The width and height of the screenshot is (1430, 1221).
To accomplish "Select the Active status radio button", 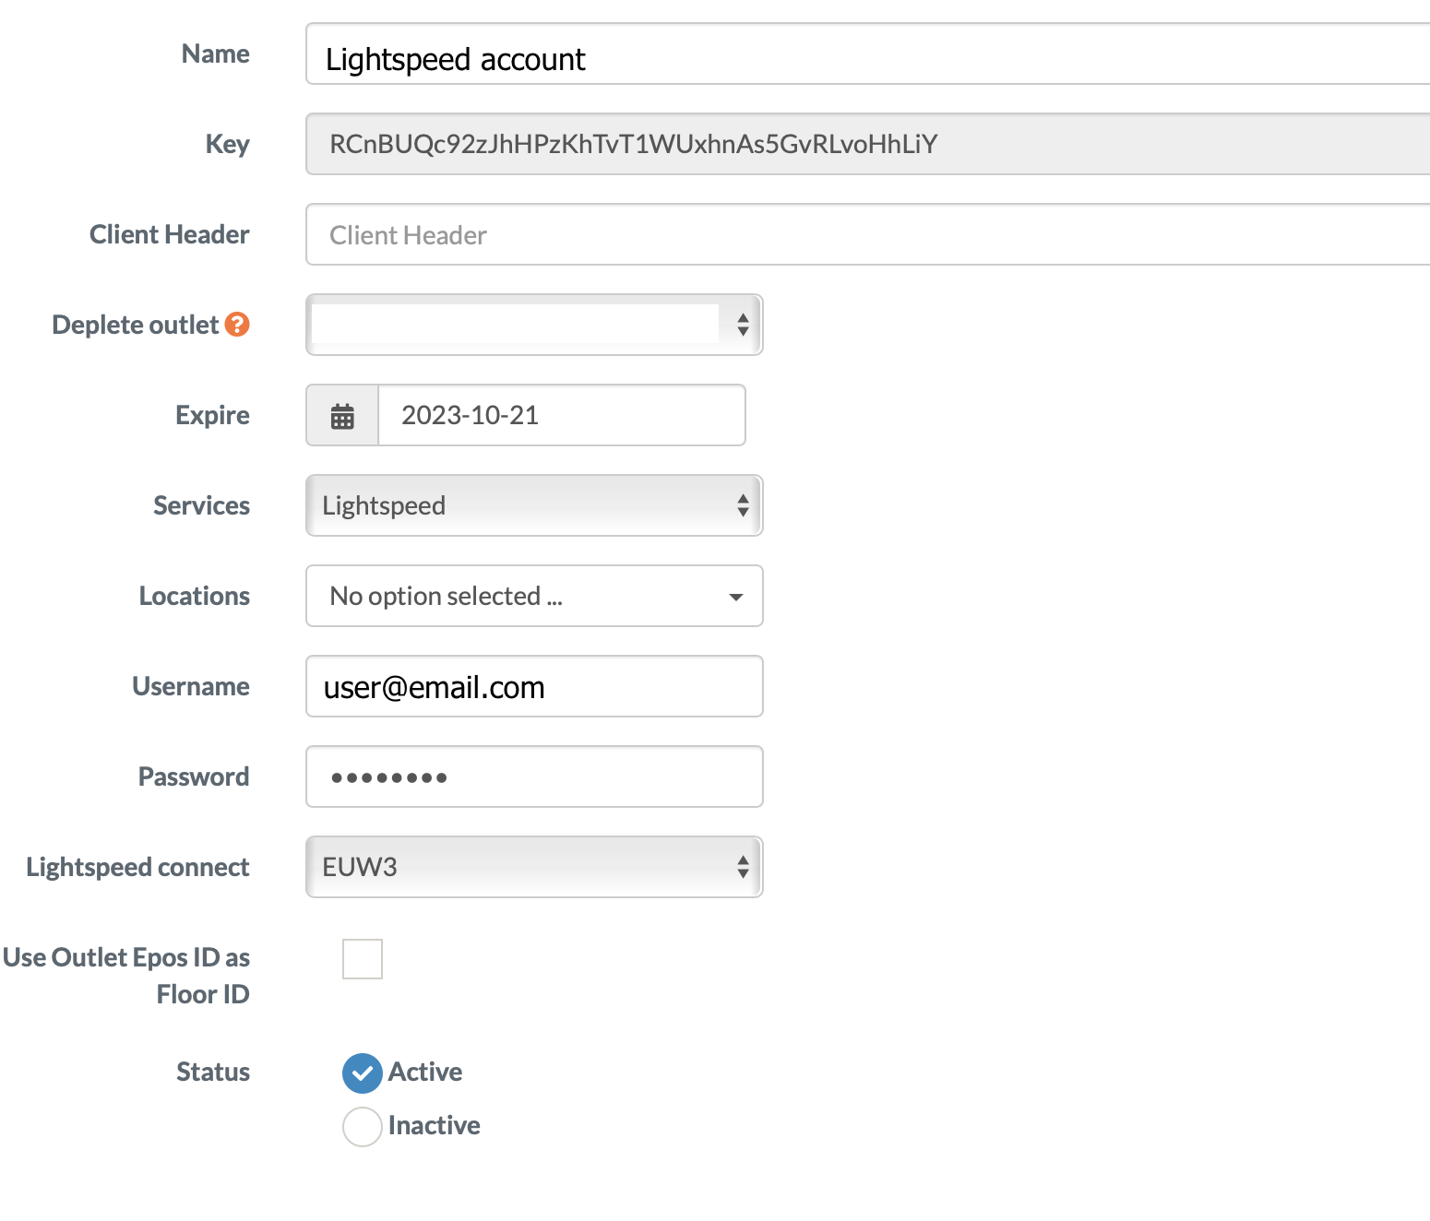I will click(362, 1073).
